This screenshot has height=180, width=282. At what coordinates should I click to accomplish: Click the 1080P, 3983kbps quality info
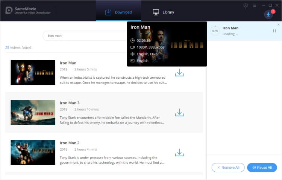pos(150,47)
